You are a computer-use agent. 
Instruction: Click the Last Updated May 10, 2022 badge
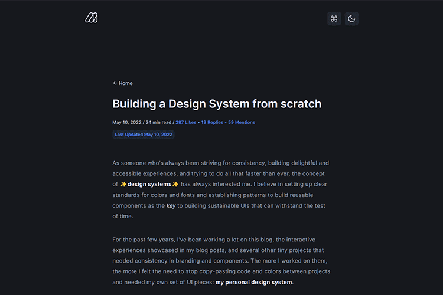(144, 135)
